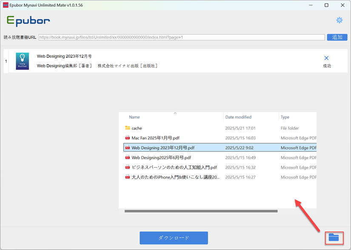The image size is (351, 250).
Task: Click date 2025/5/15 16:49
Action: [240, 158]
